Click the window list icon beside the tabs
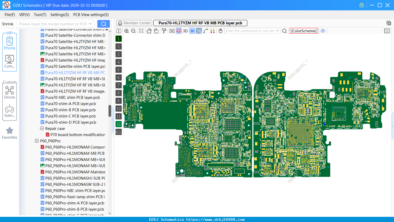The image size is (394, 222). (x=389, y=23)
